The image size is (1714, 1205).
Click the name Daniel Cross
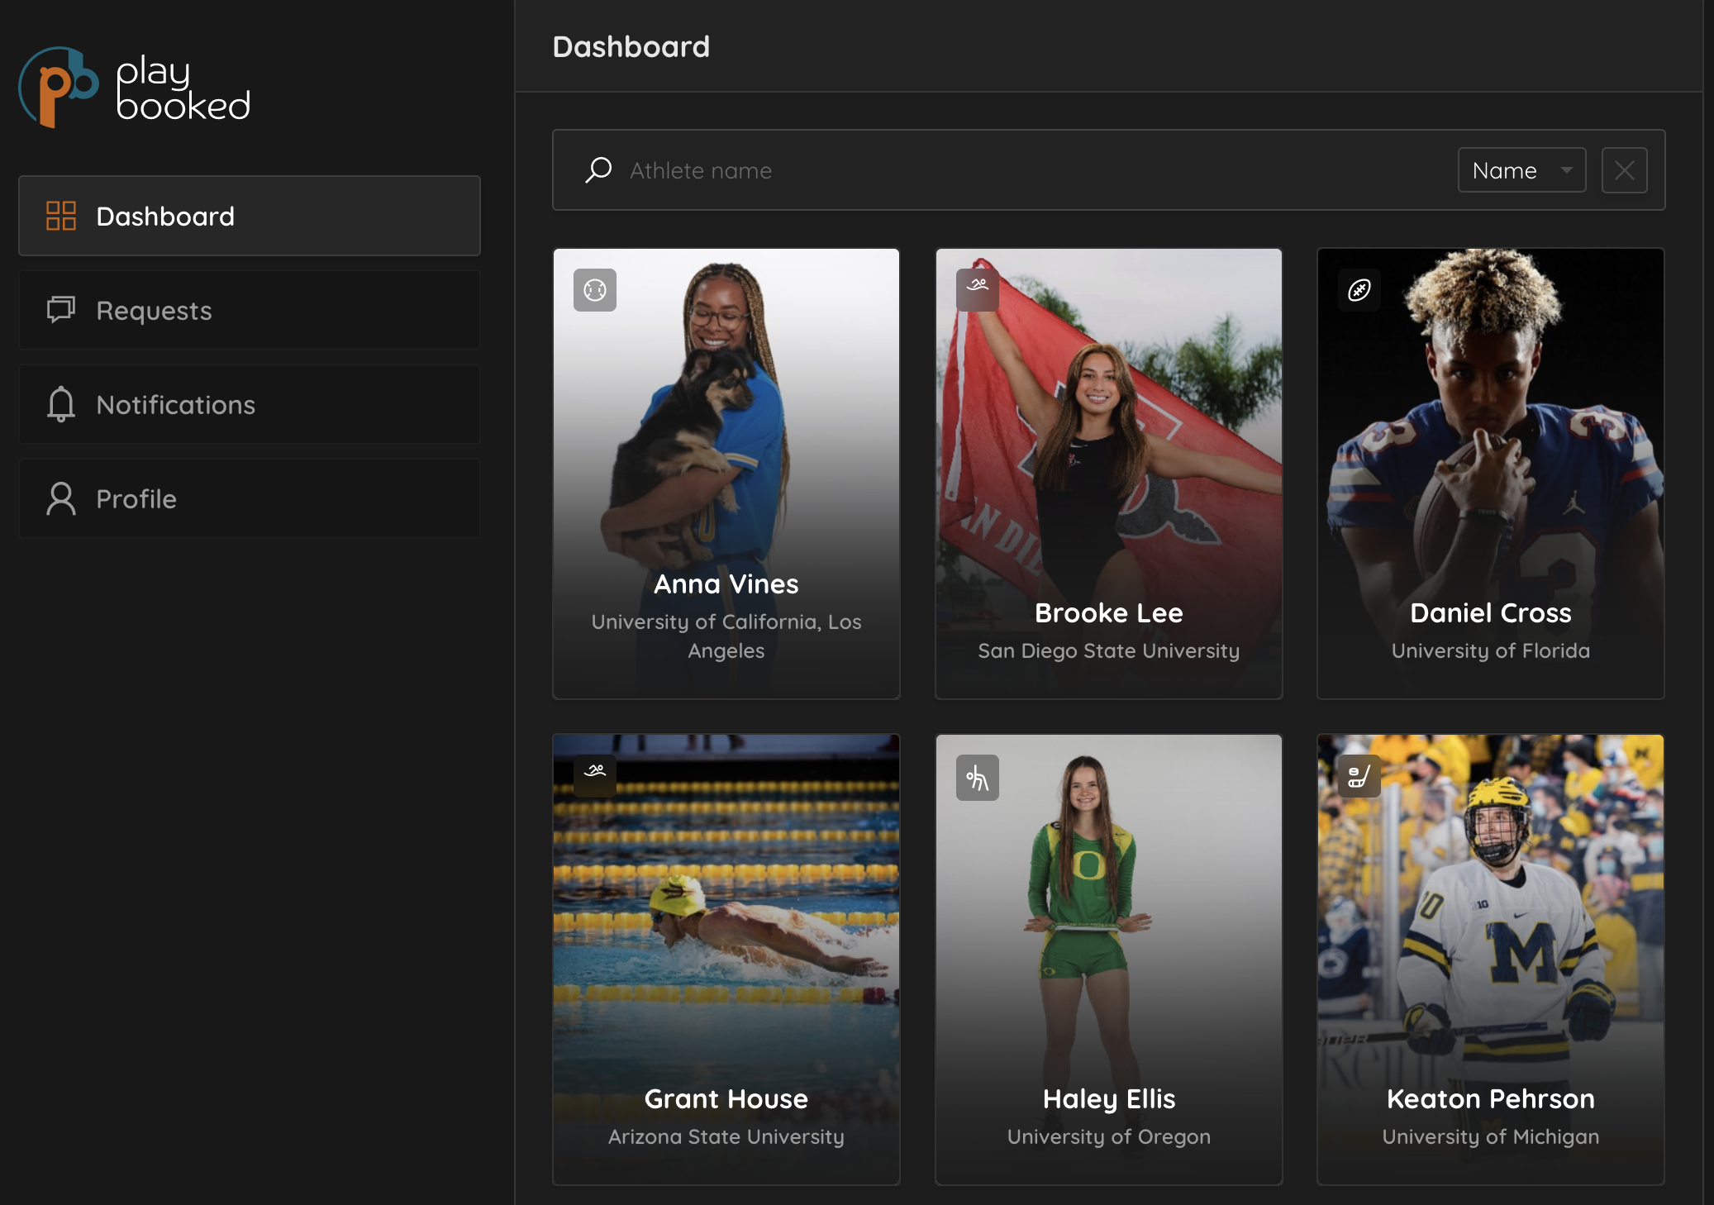[x=1490, y=613]
